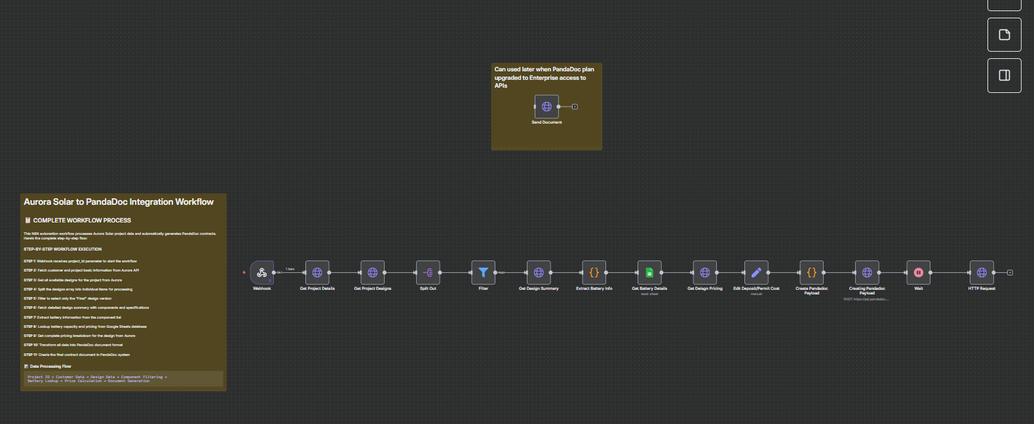
Task: Select the Send Document node
Action: point(546,107)
